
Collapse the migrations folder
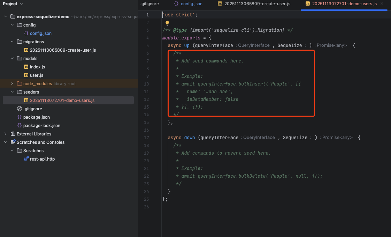(12, 42)
